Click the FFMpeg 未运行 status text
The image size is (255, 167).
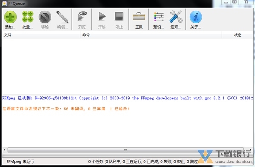tap(20, 161)
